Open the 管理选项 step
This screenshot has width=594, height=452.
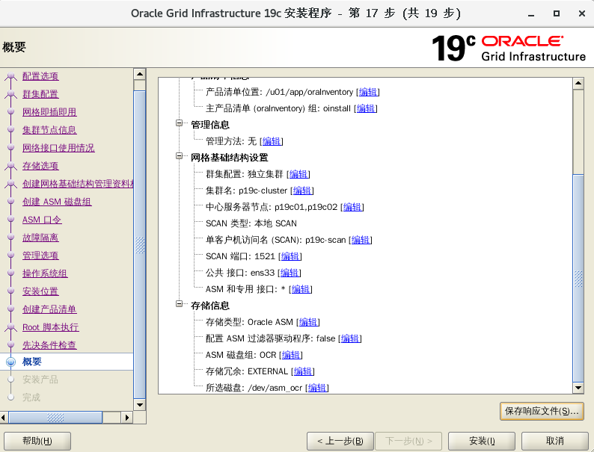(40, 256)
